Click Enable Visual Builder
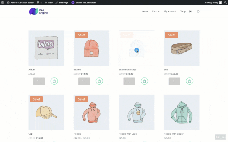Image resolution: width=228 pixels, height=142 pixels. click(x=86, y=3)
